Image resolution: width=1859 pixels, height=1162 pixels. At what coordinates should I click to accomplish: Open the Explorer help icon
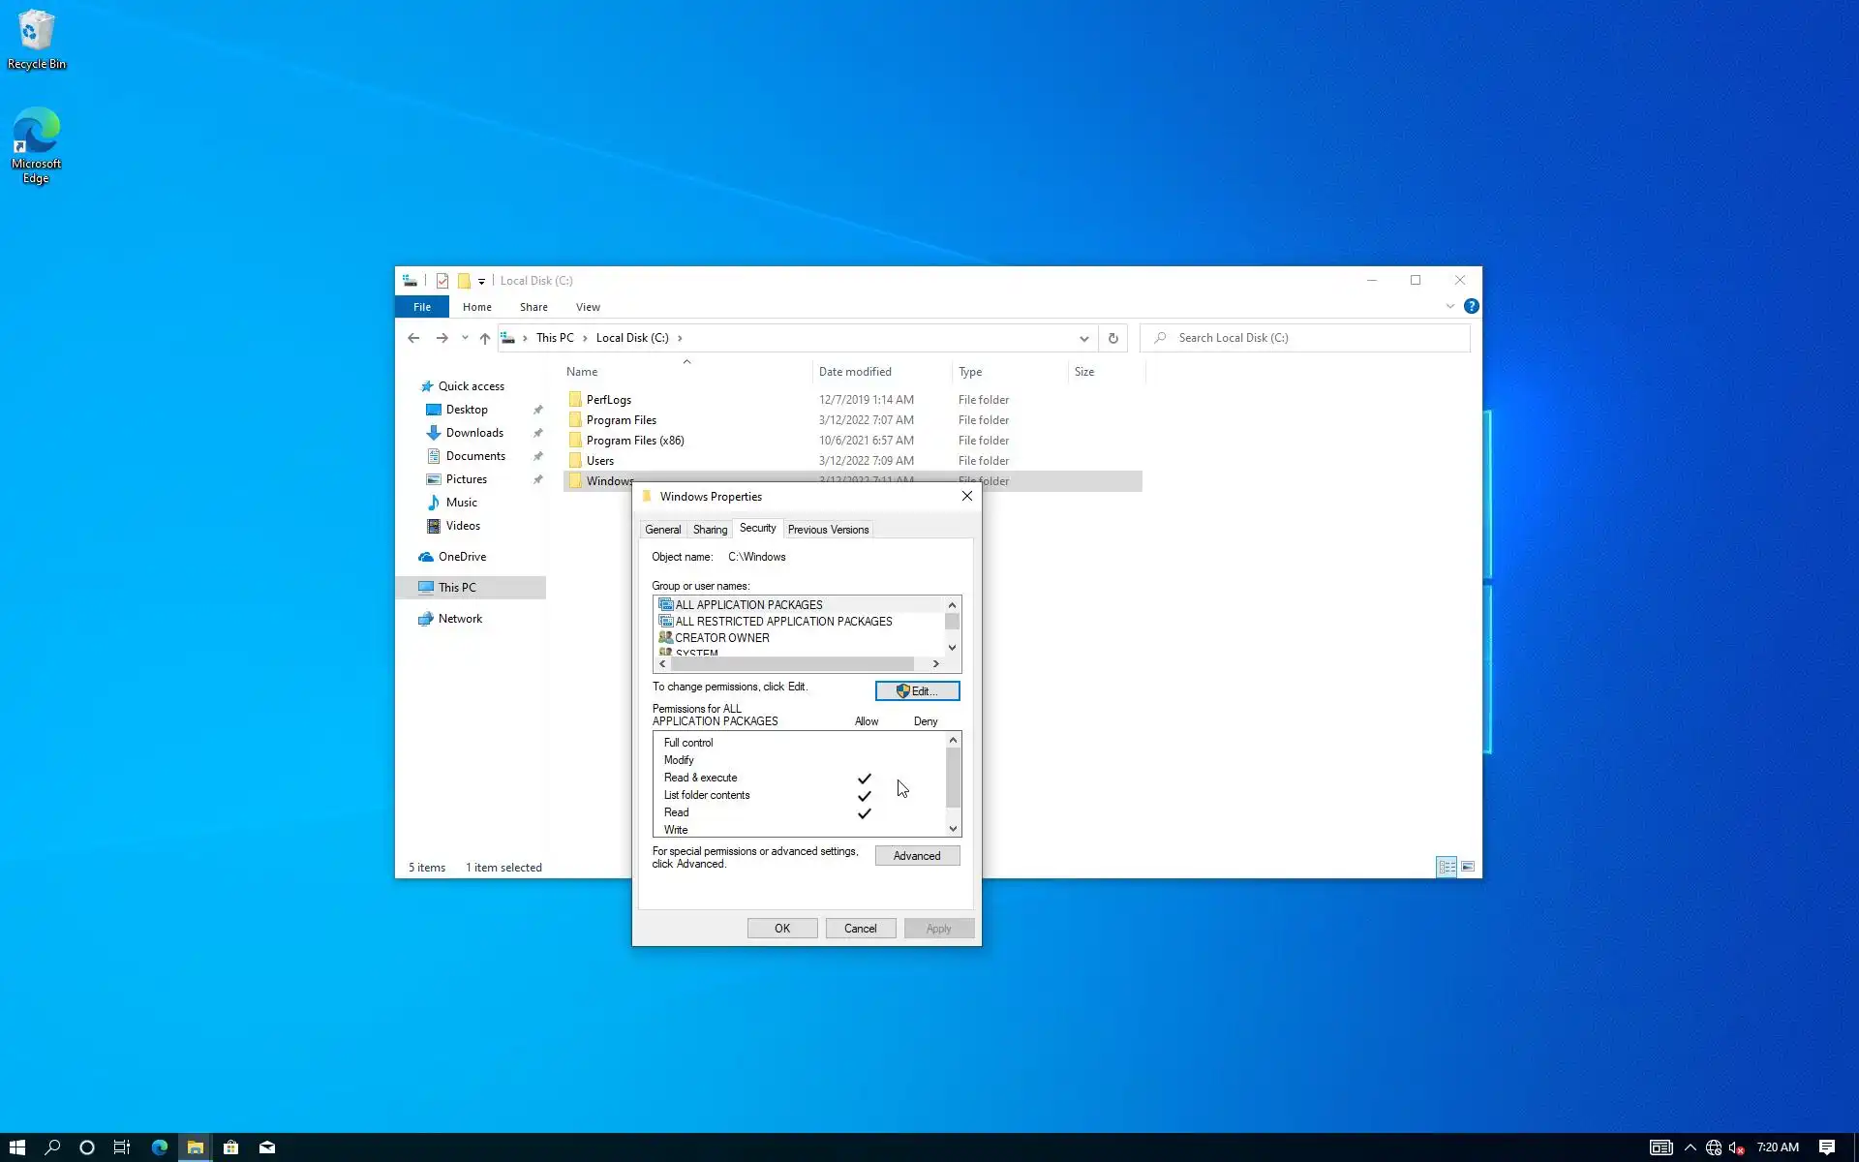tap(1471, 306)
